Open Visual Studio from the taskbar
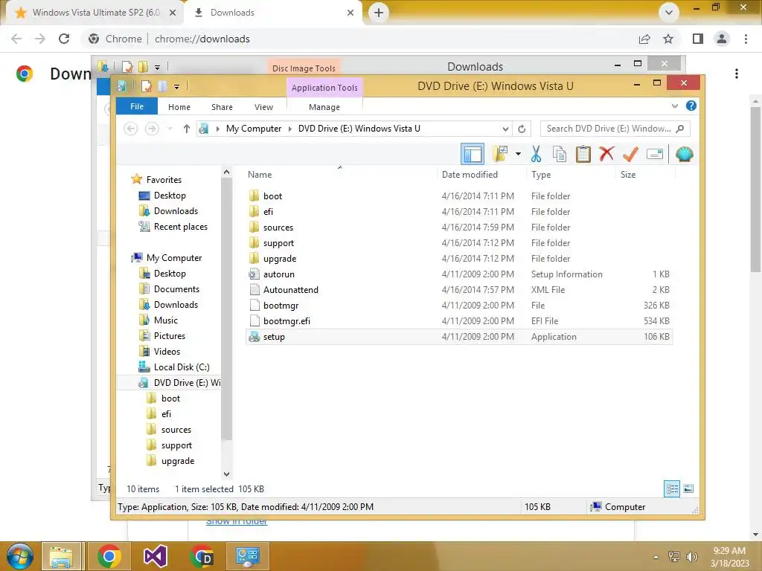 pyautogui.click(x=156, y=556)
